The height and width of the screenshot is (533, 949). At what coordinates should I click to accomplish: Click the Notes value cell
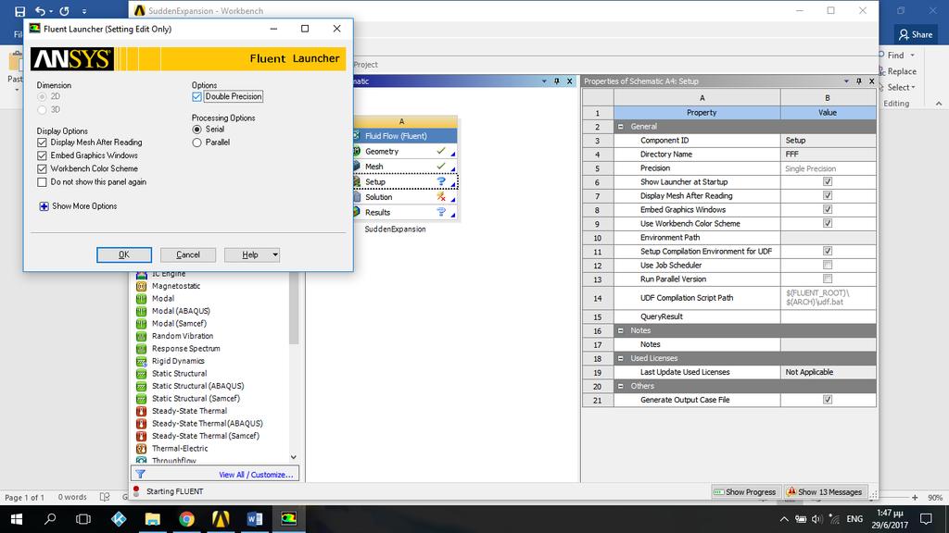point(828,344)
